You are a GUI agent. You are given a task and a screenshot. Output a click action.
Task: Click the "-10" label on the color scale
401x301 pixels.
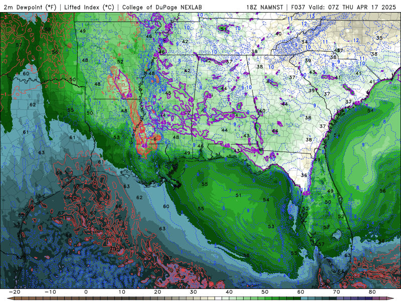[x=50, y=292]
